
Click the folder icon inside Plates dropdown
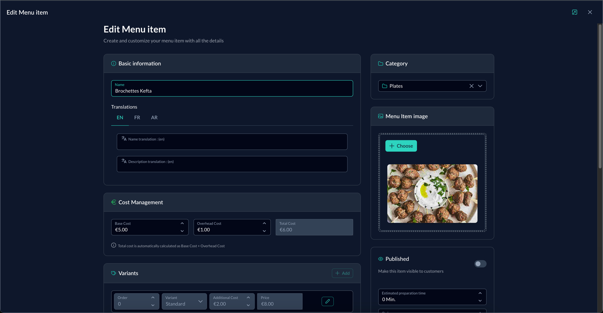[x=385, y=86]
